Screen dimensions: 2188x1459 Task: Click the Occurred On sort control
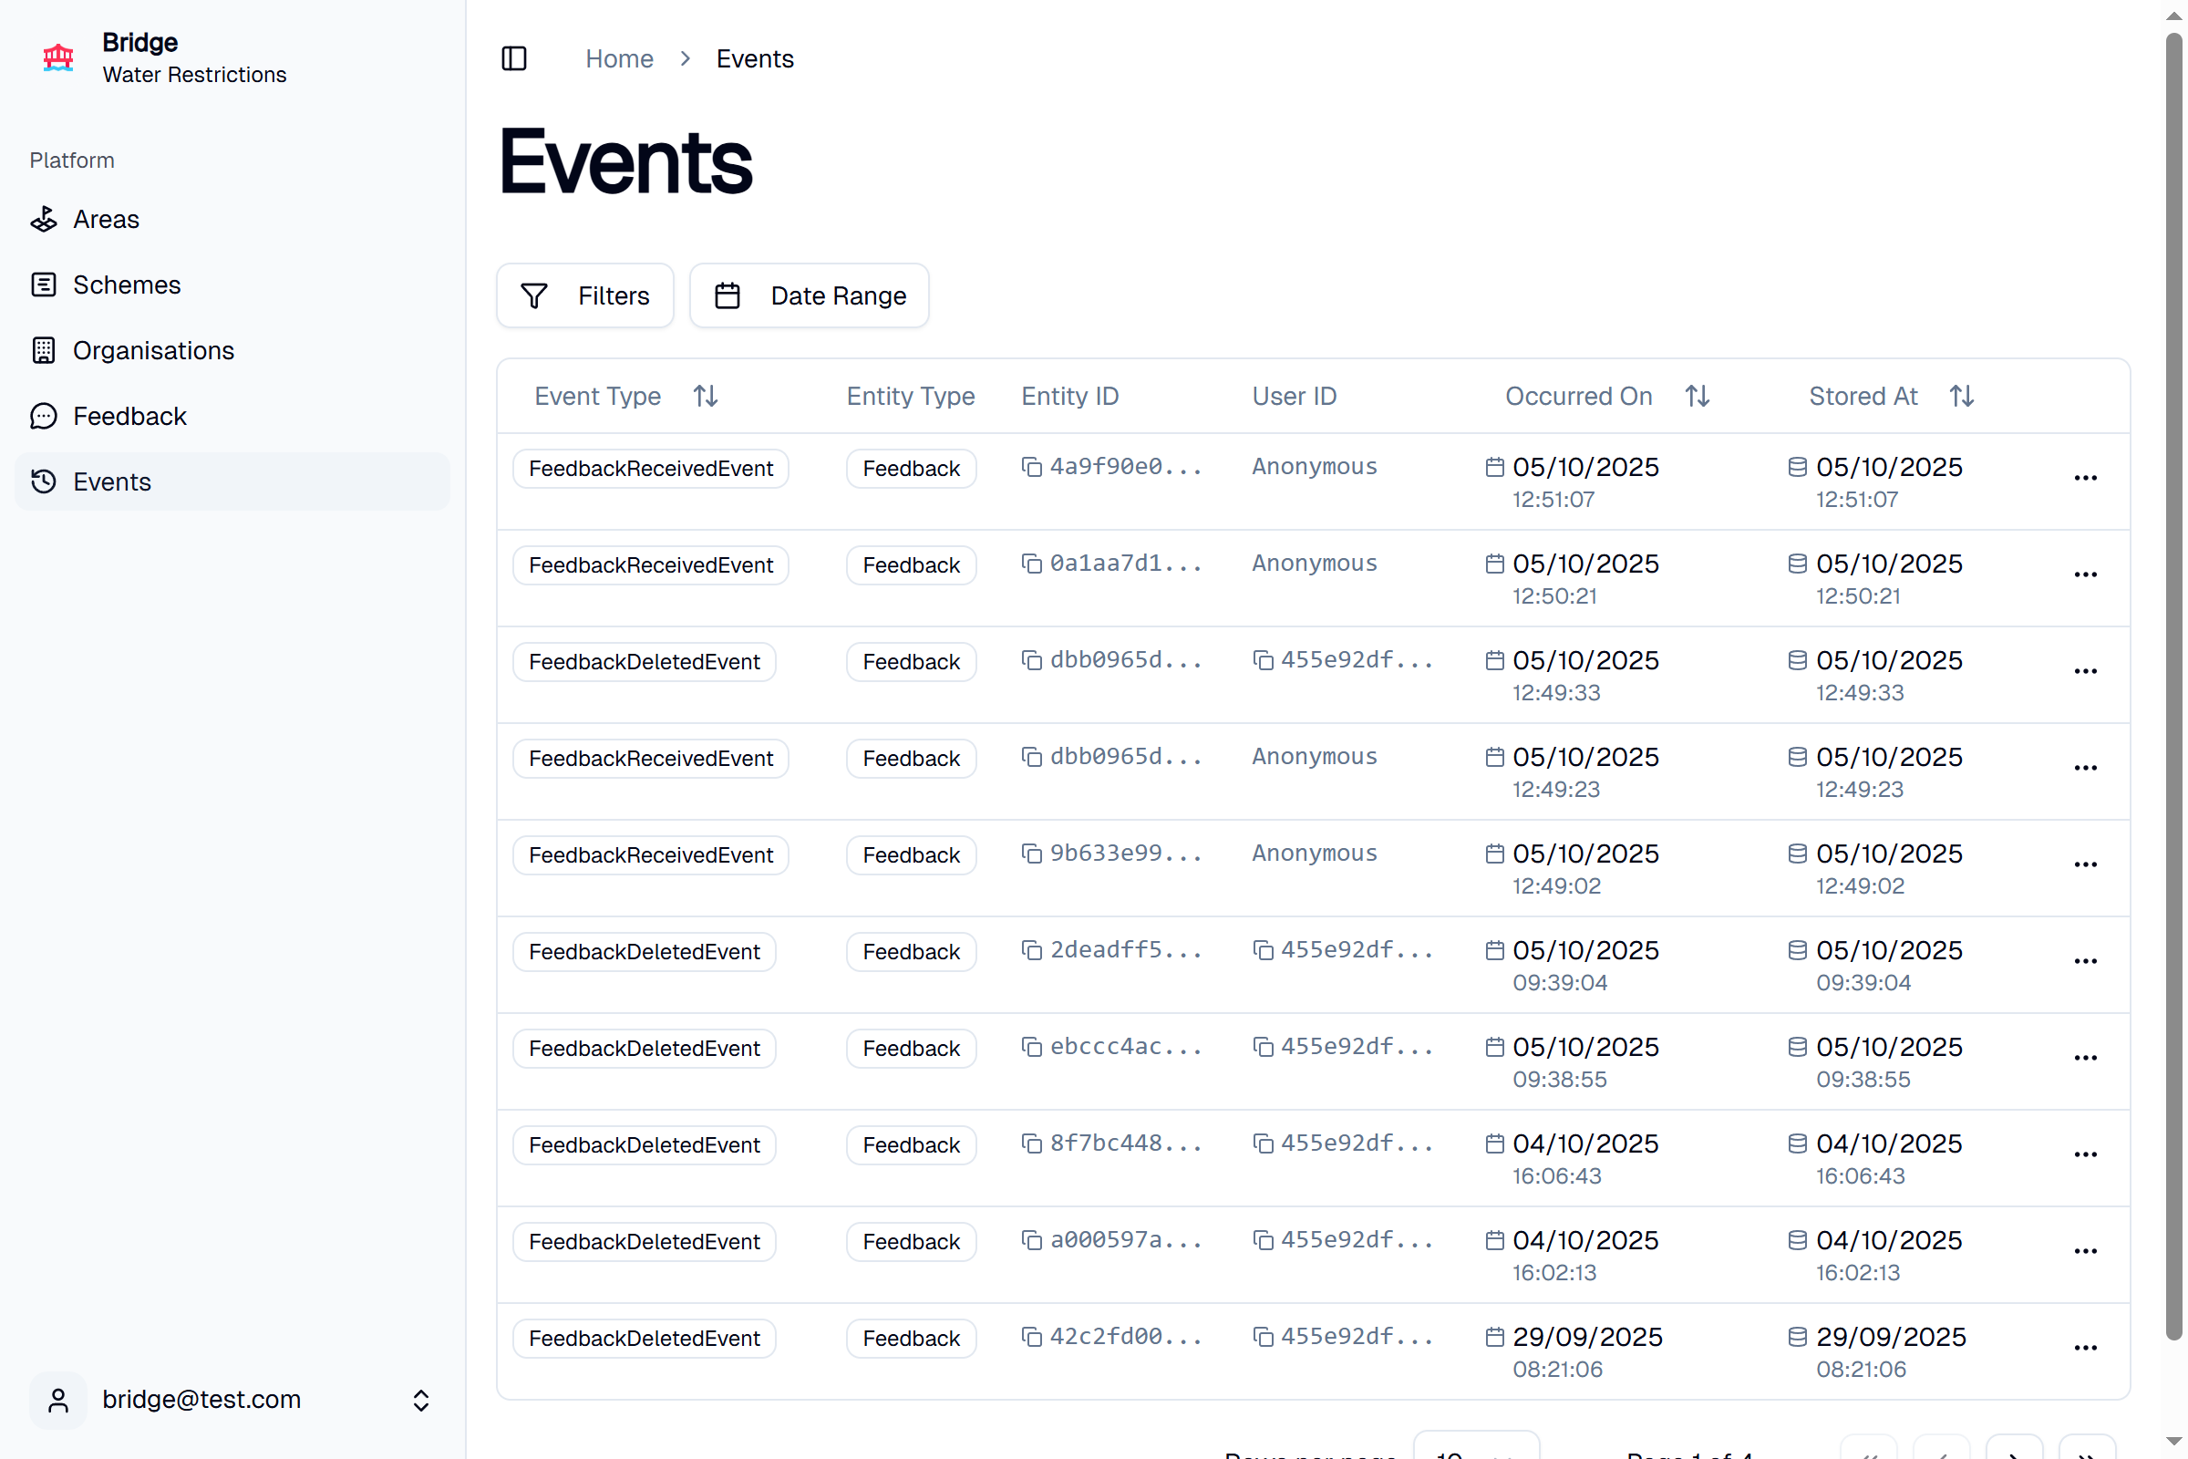point(1696,396)
